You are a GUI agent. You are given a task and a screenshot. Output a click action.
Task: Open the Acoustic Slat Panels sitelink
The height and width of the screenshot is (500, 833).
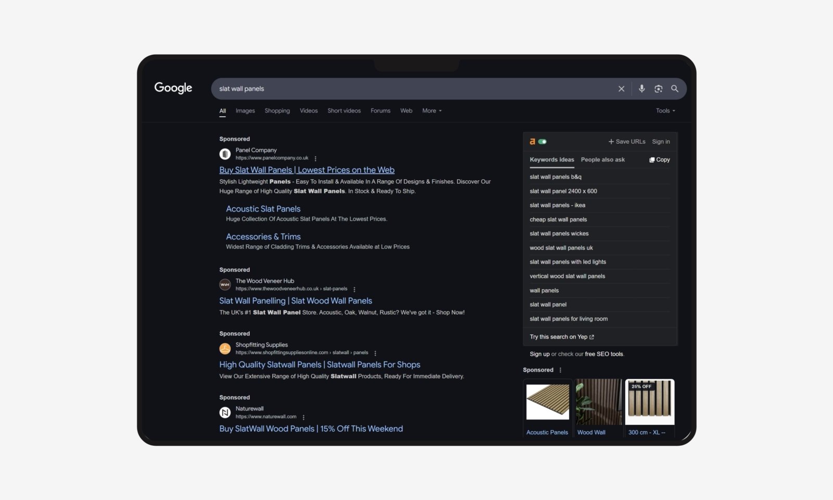pos(263,209)
